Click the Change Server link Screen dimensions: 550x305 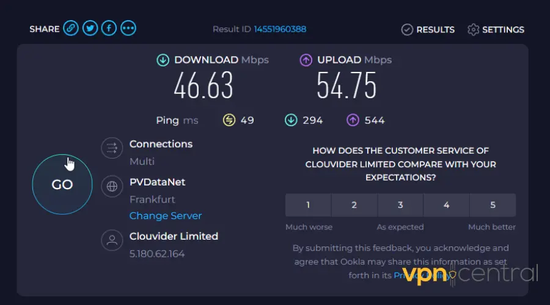pos(166,216)
